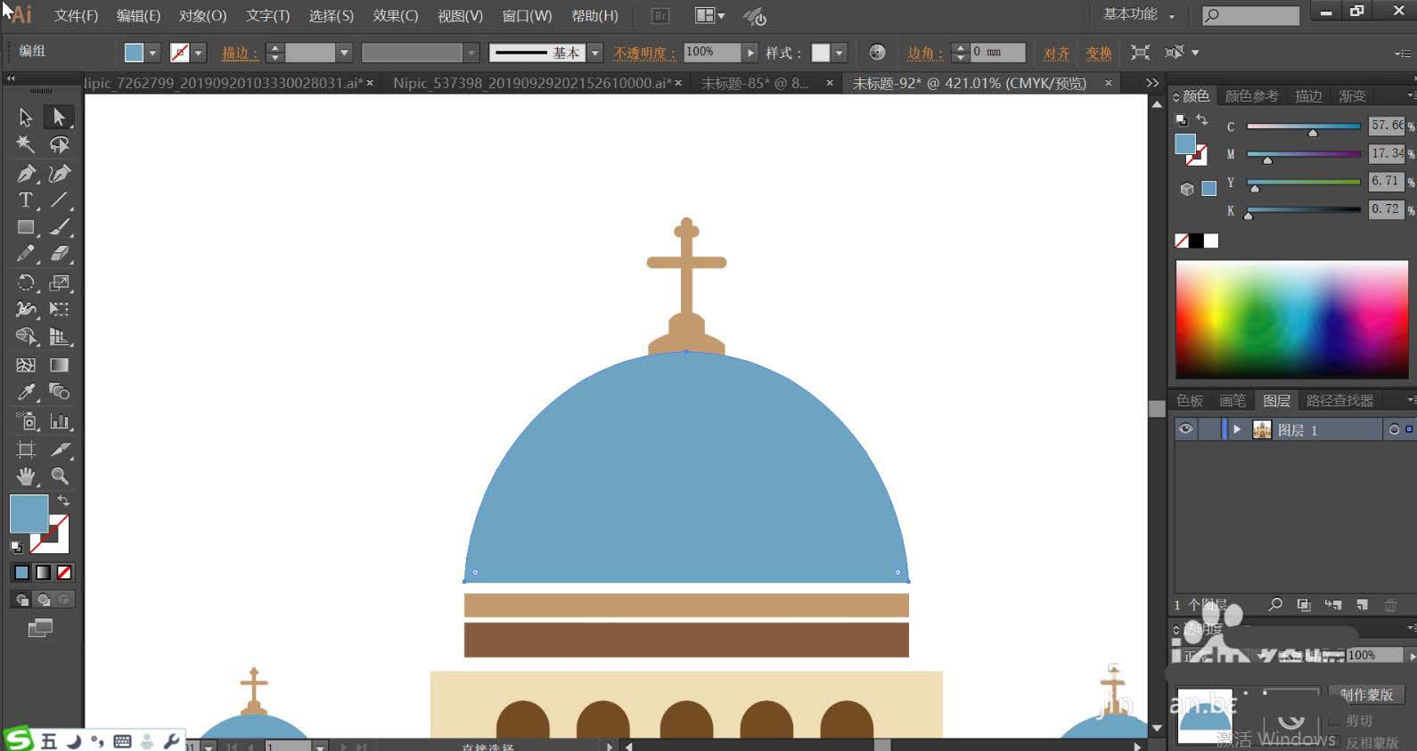Screen dimensions: 1417x751
Task: Show hidden document tabs list
Action: point(1152,83)
